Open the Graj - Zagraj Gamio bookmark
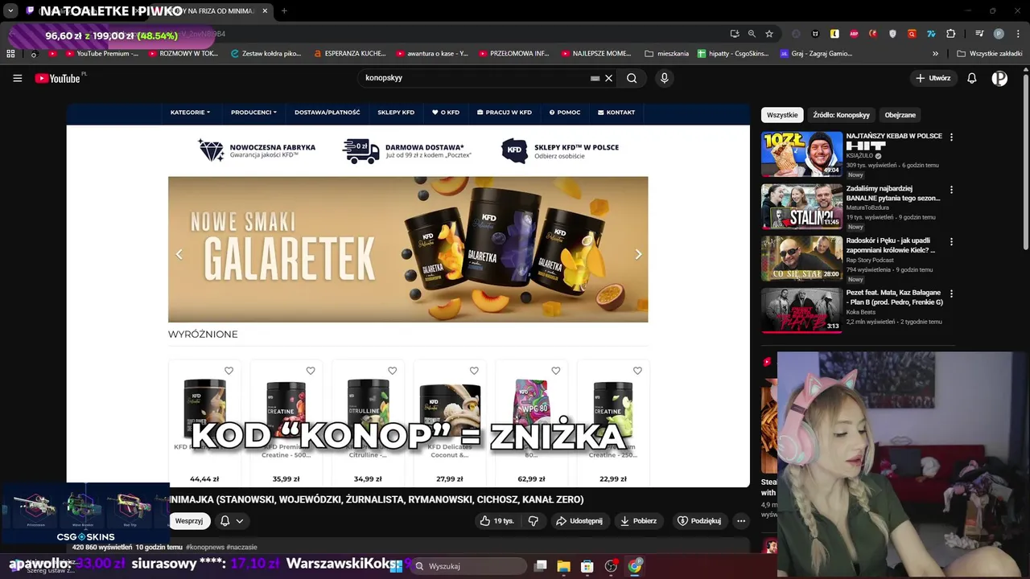 [816, 54]
